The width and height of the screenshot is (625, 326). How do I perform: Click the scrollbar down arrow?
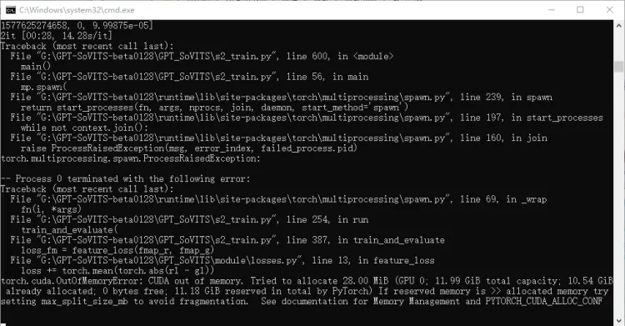[x=618, y=320]
